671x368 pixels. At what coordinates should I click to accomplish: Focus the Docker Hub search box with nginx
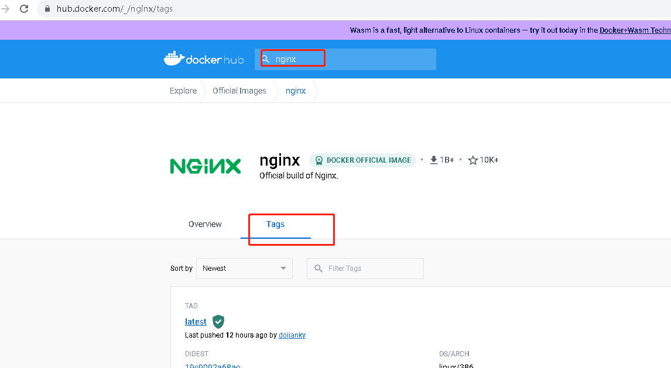345,59
